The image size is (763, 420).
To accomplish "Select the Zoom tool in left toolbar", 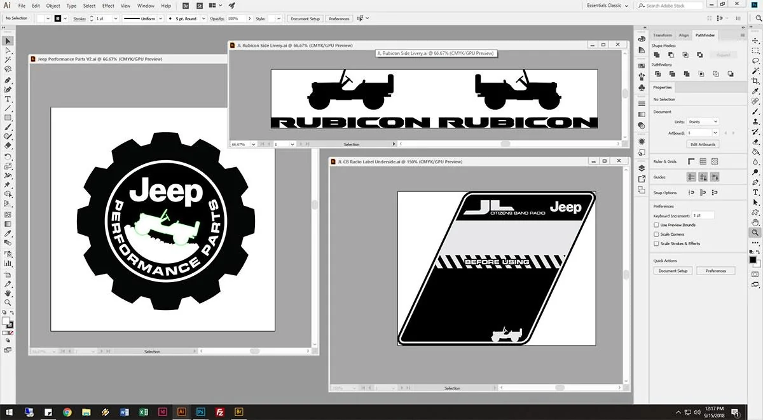I will (x=8, y=302).
